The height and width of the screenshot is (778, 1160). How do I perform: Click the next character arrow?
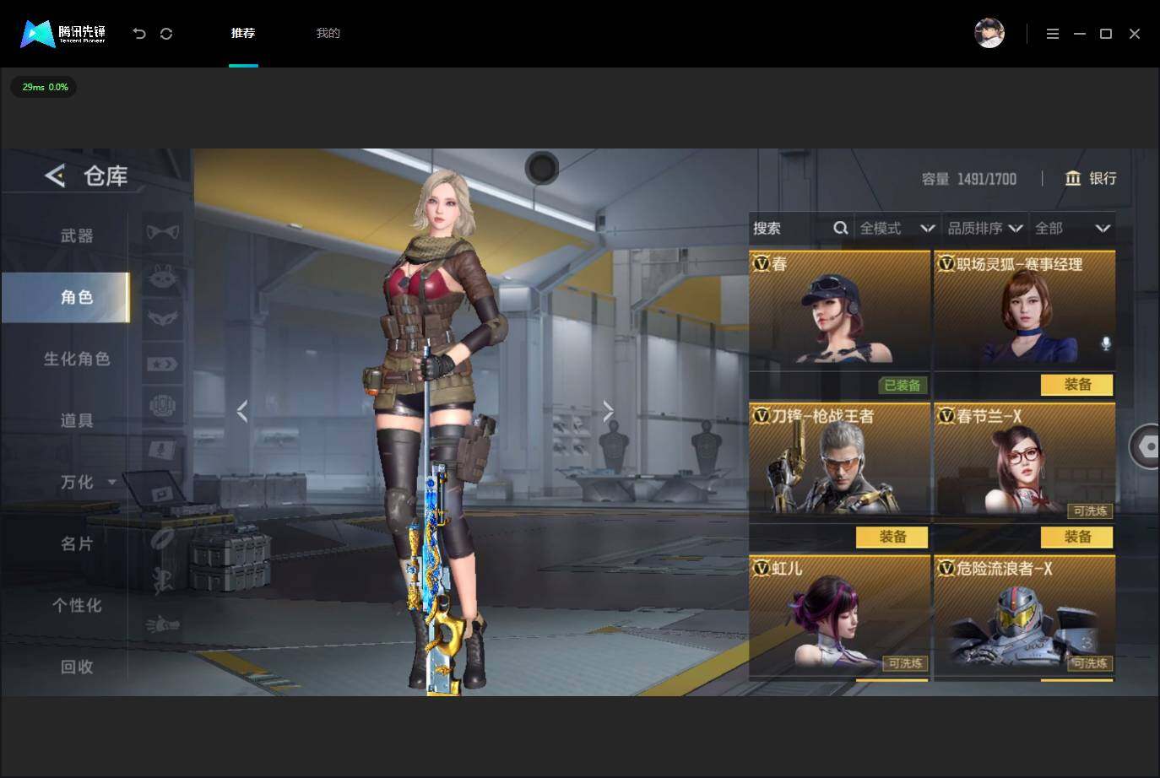[609, 411]
